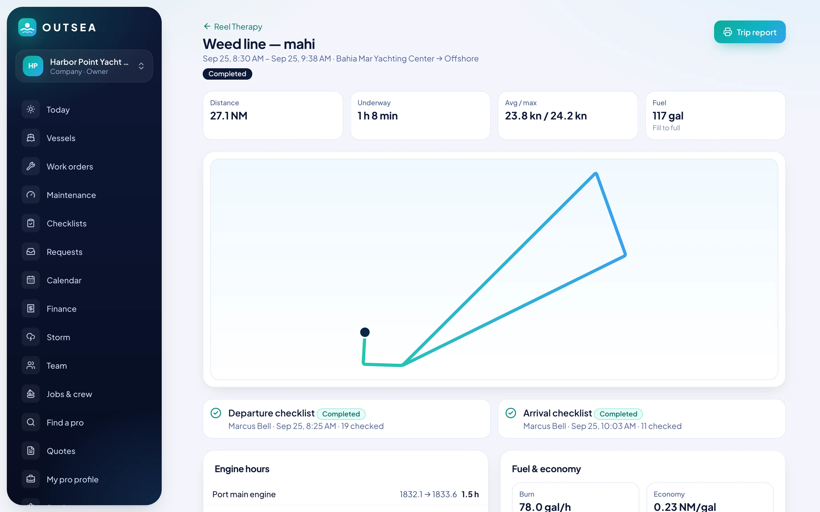Select the Checklists clipboard icon
The width and height of the screenshot is (820, 512).
[31, 223]
